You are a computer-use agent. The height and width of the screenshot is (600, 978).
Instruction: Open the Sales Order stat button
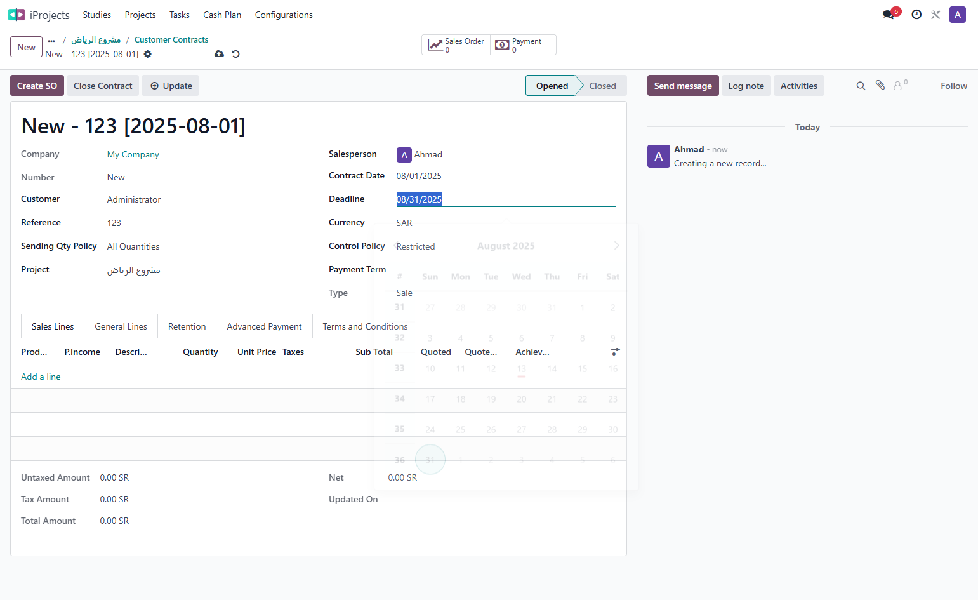pyautogui.click(x=456, y=45)
